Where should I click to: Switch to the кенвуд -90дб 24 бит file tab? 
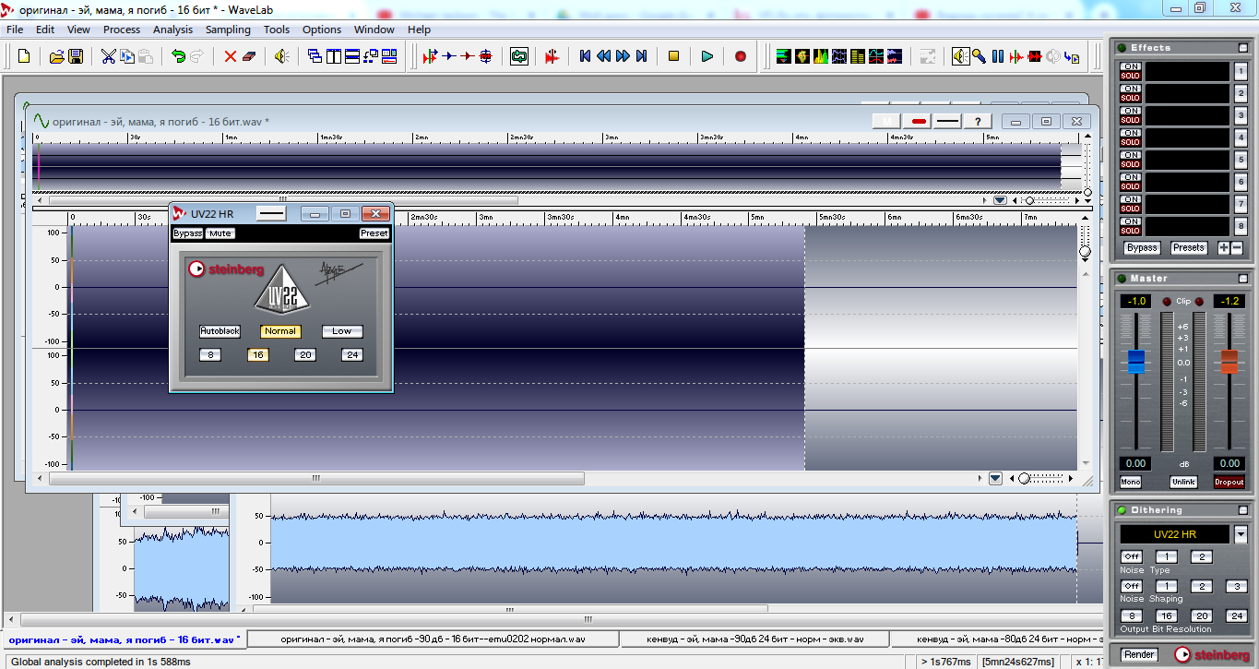pos(753,639)
